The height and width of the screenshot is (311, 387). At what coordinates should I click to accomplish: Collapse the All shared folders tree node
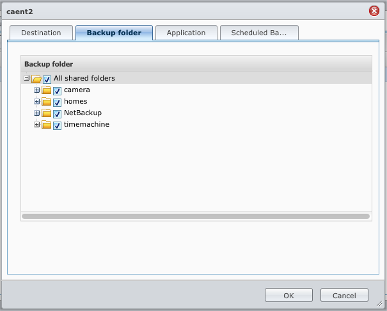click(27, 78)
